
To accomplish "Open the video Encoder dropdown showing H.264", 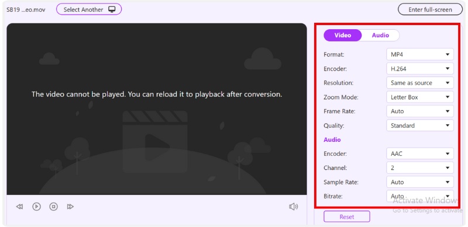I will (420, 68).
